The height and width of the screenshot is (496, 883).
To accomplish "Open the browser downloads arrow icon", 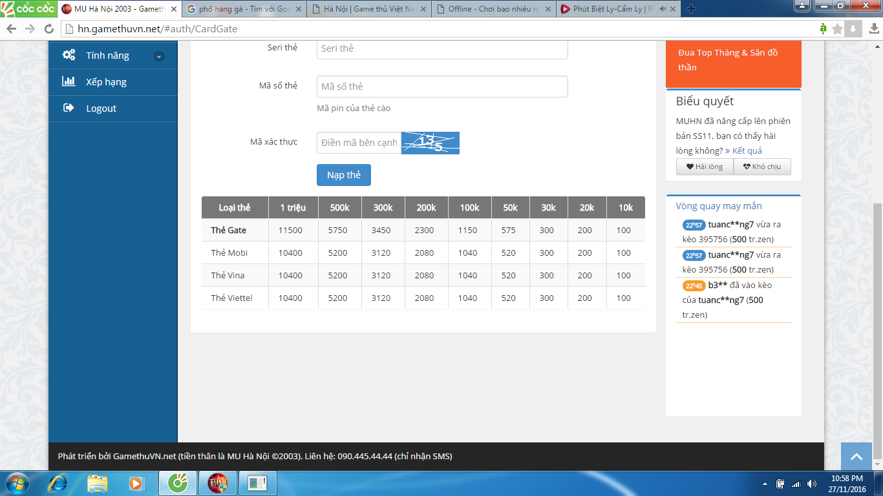I will (x=853, y=28).
